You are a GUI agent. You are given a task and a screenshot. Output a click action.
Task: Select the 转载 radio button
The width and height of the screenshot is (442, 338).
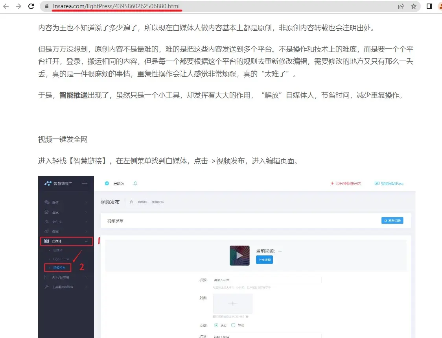(x=233, y=325)
